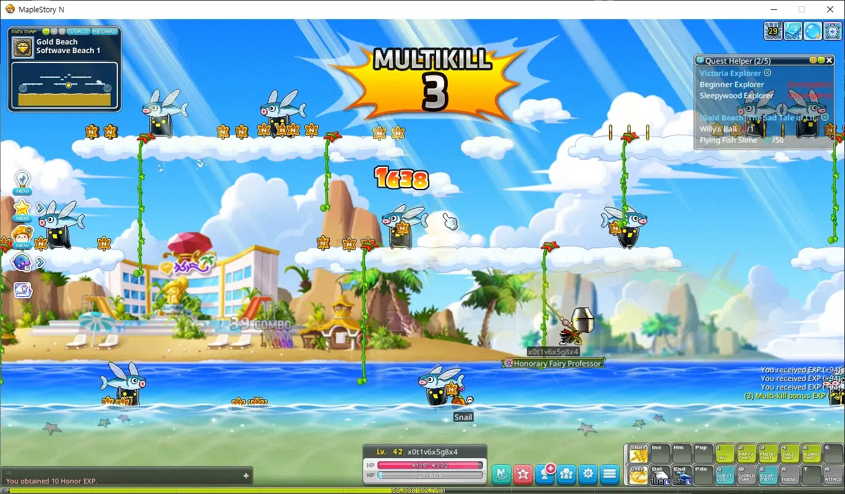Viewport: 845px width, 494px height.
Task: Select the PARTY CHAT quickslot
Action: [746, 454]
